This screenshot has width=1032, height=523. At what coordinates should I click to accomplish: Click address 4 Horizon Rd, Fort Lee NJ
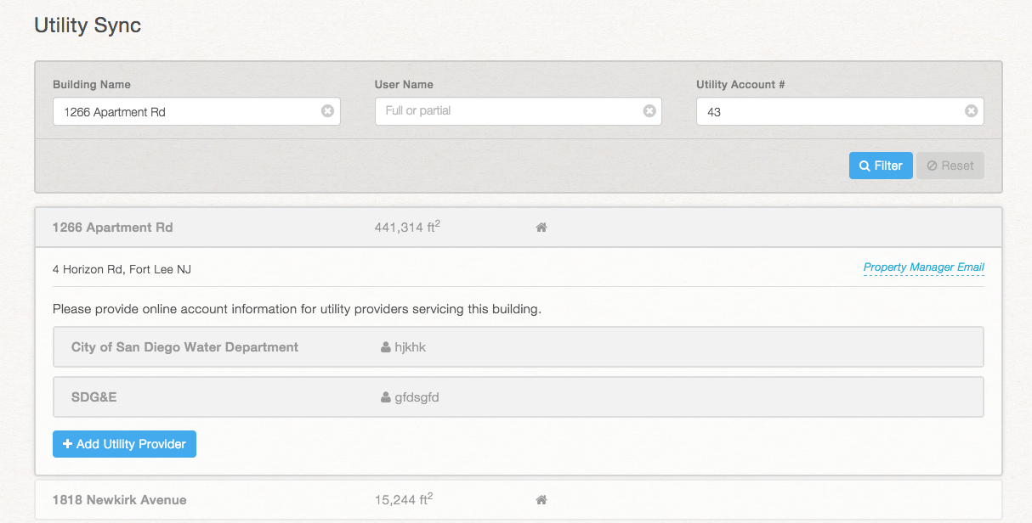[x=122, y=269]
